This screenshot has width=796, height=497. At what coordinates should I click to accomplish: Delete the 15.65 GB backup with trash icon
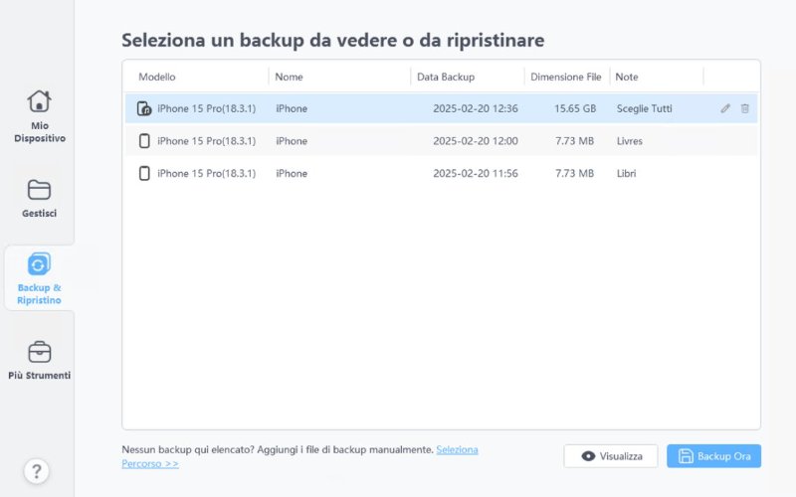[x=744, y=108]
